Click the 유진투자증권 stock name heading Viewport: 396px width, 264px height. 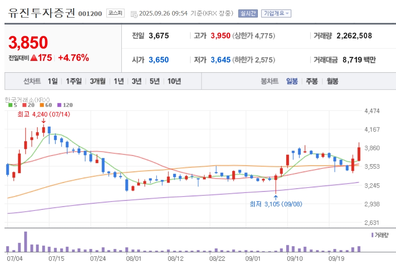coord(42,13)
